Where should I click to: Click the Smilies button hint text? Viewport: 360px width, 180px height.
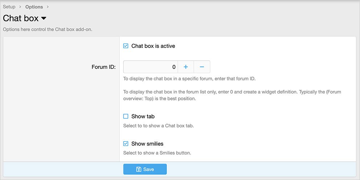pos(157,153)
